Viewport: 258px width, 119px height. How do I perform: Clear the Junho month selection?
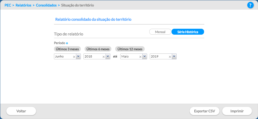pyautogui.click(x=74, y=57)
